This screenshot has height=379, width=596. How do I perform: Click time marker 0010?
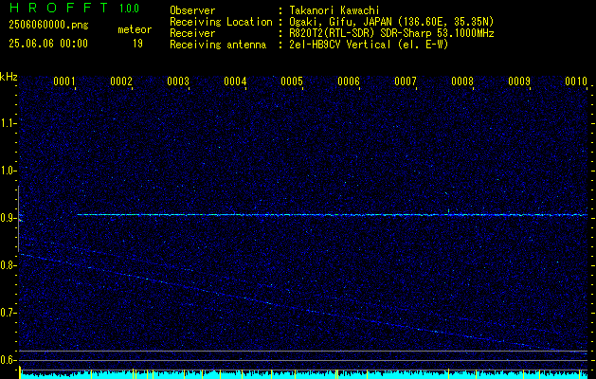click(576, 81)
